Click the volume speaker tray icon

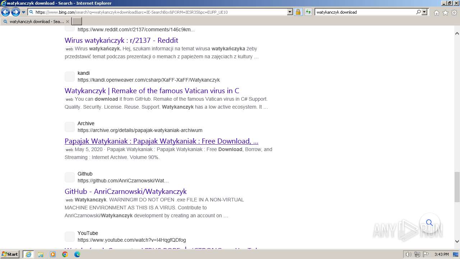[x=408, y=254]
